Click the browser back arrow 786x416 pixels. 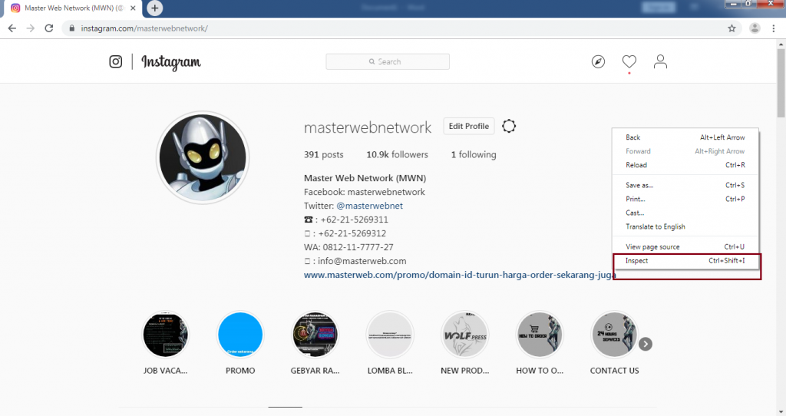(x=12, y=28)
